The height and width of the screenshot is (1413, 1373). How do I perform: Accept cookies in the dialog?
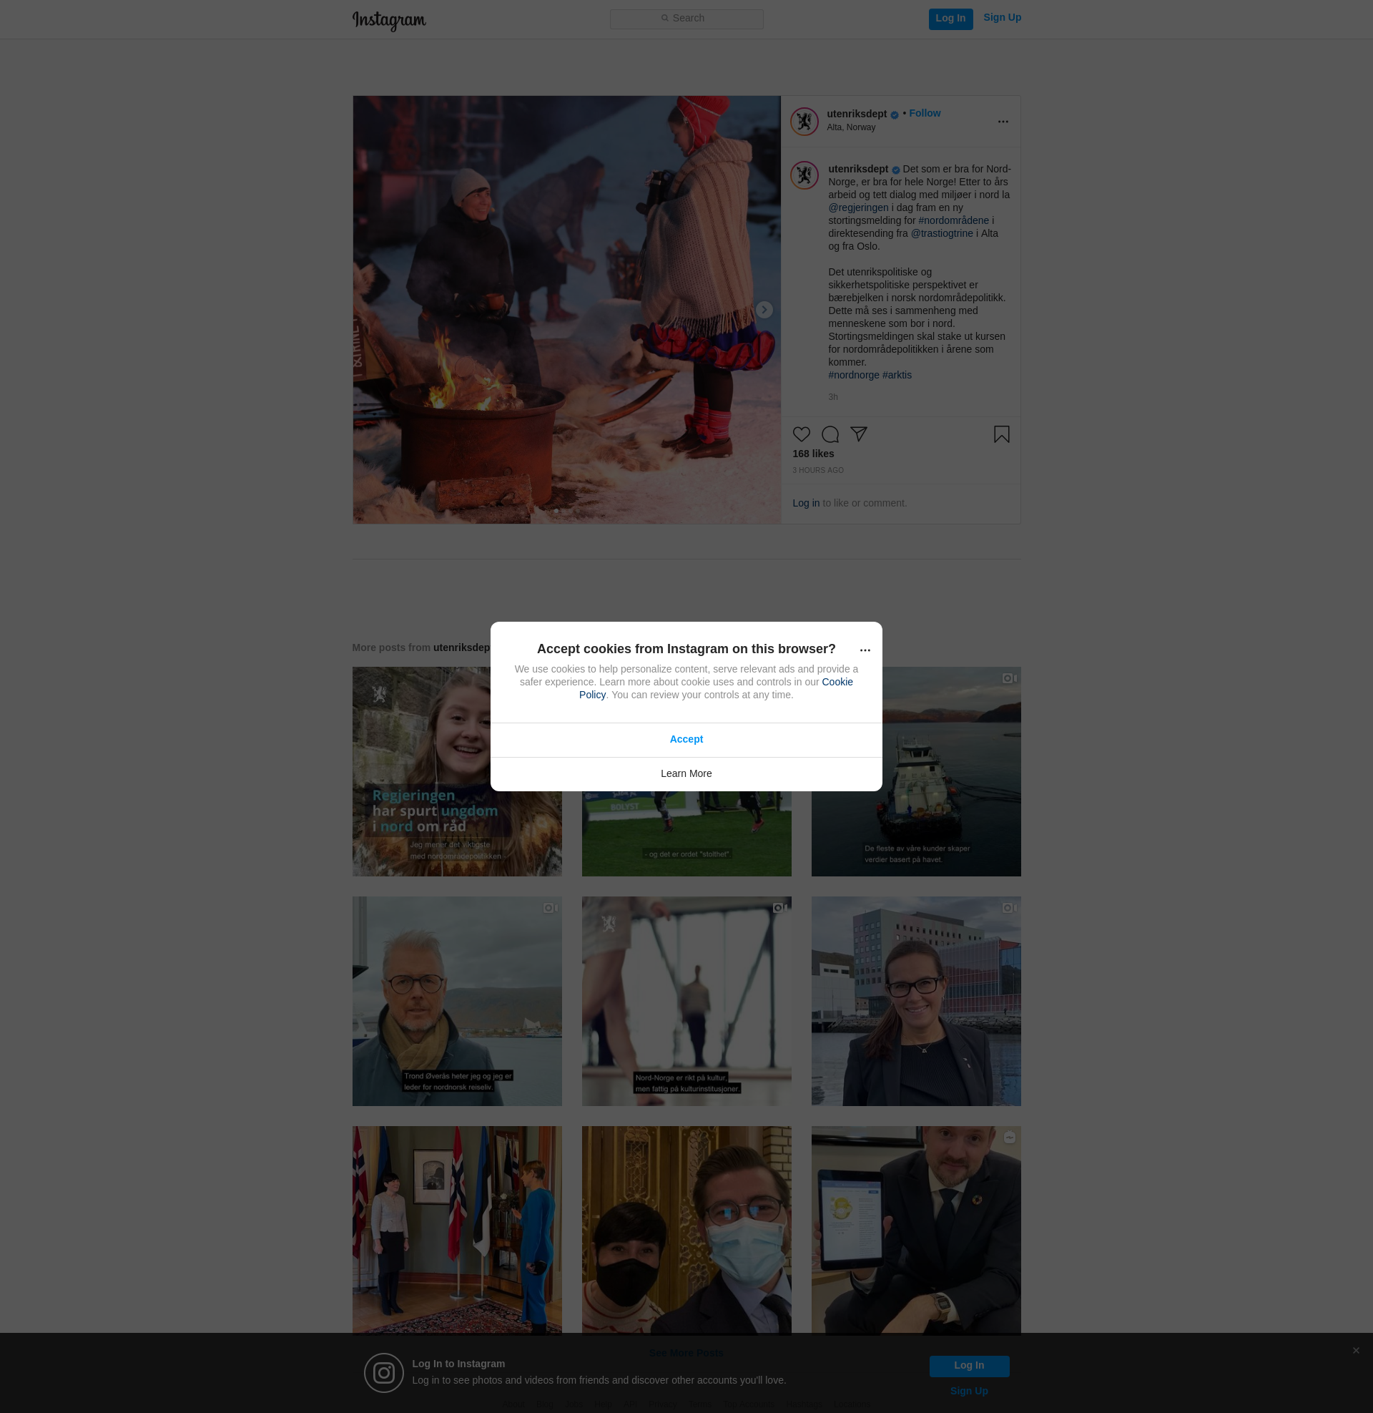[686, 739]
